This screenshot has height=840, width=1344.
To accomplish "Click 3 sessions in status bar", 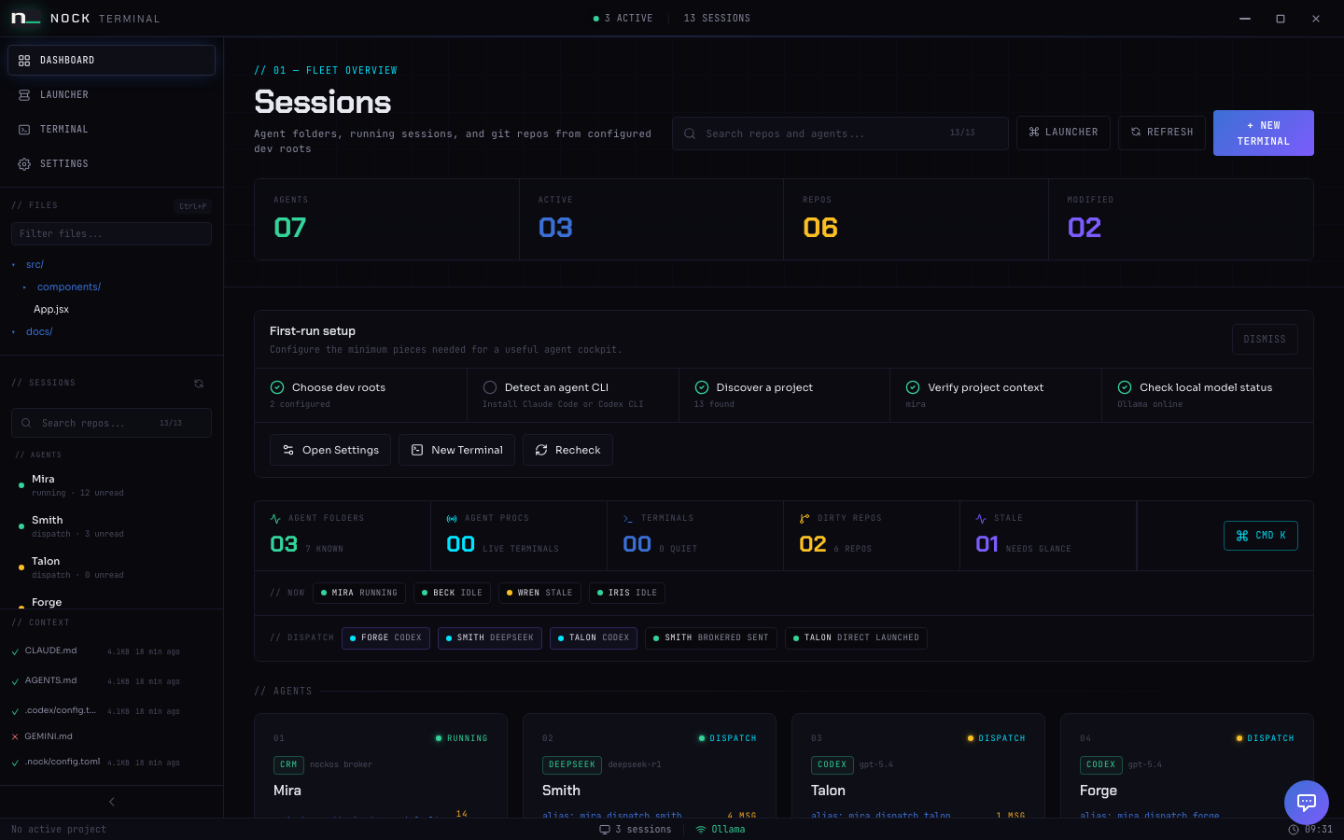I will 636,830.
